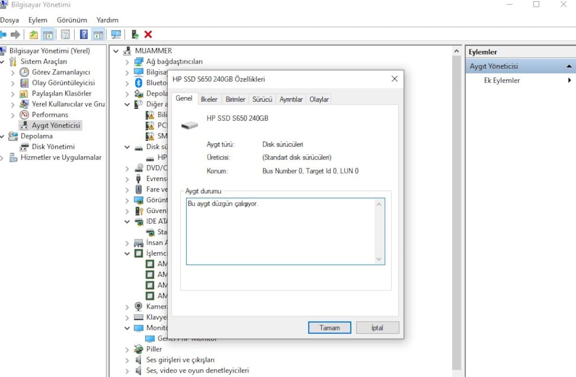Click the Tamam button

pos(329,328)
